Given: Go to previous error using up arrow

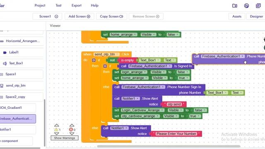Looking at the screenshot, I should point(72,125).
